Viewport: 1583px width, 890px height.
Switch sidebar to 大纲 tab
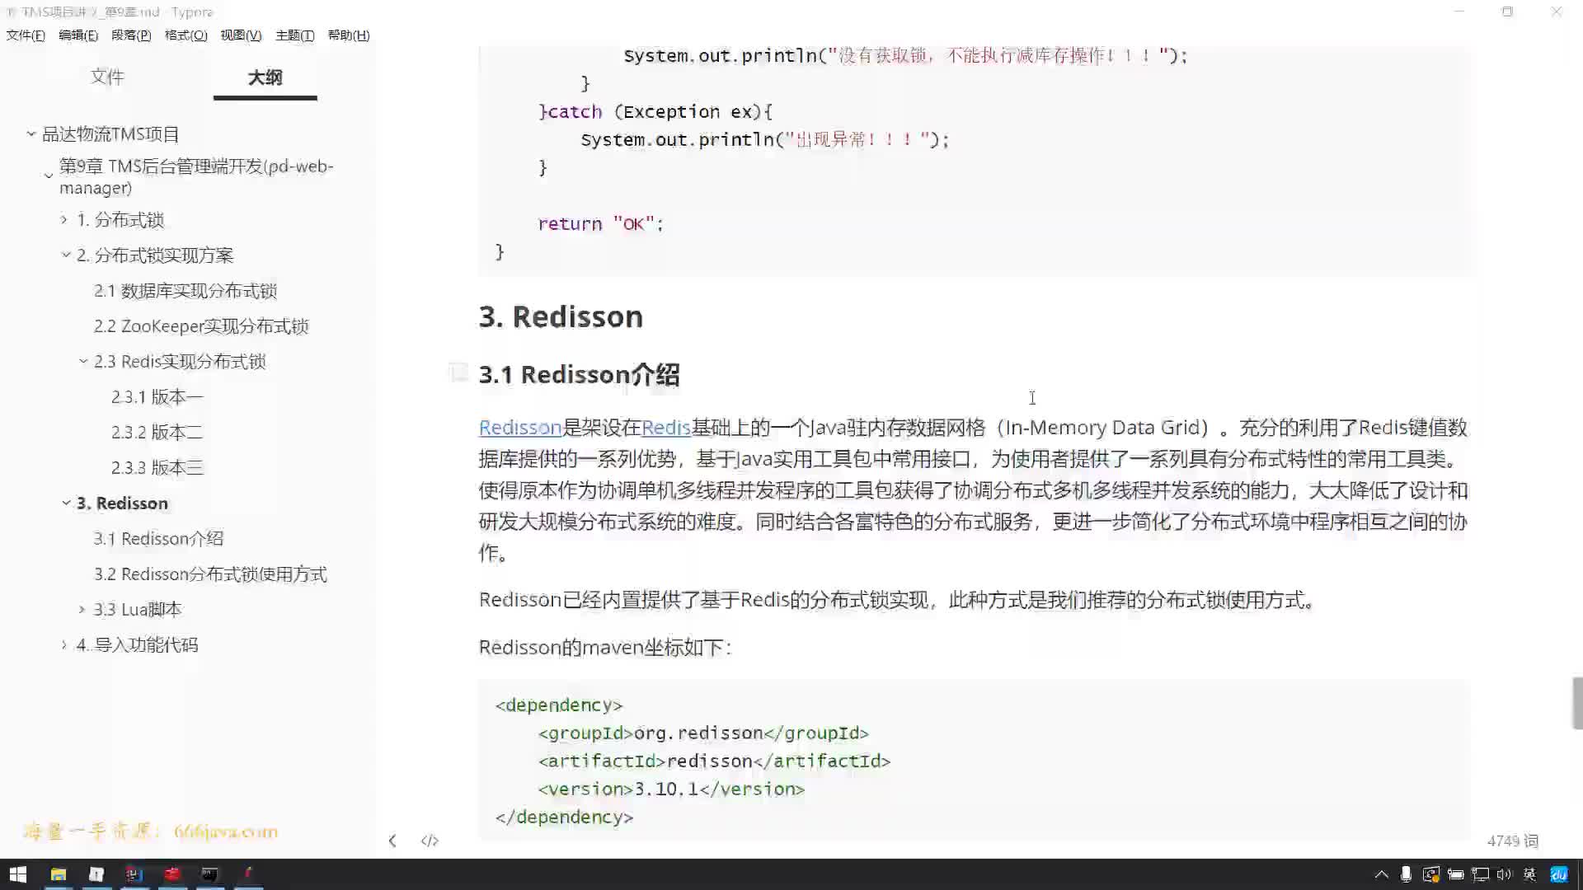[265, 77]
